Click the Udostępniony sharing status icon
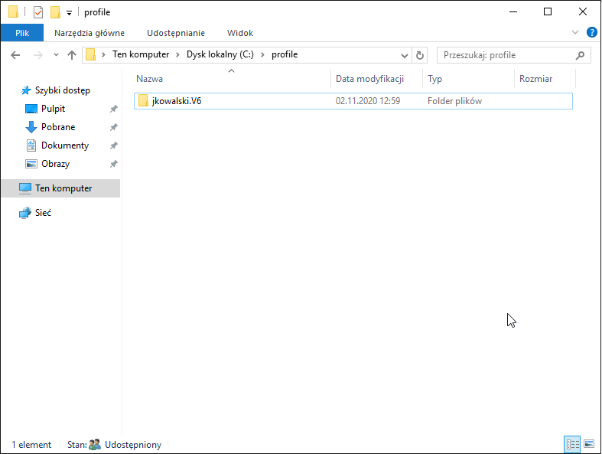Image resolution: width=602 pixels, height=454 pixels. pos(94,444)
